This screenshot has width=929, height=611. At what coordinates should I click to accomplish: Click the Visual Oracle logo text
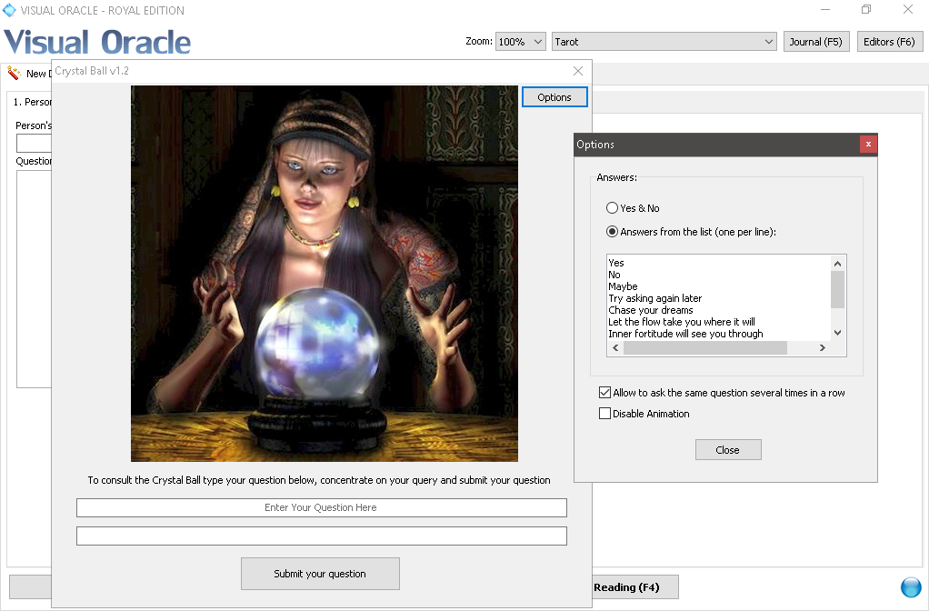[97, 42]
